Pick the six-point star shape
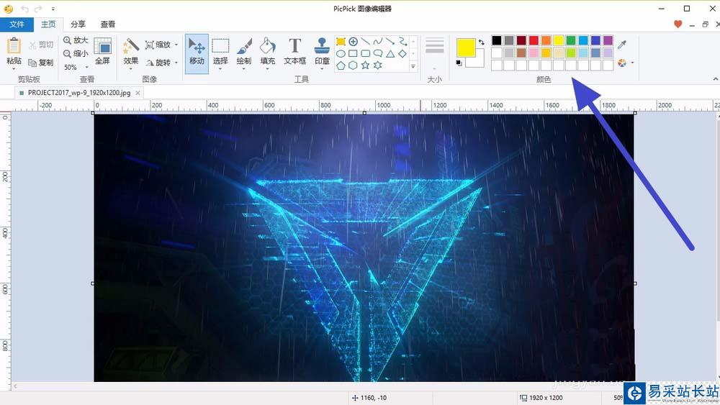720x405 pixels. (x=378, y=65)
